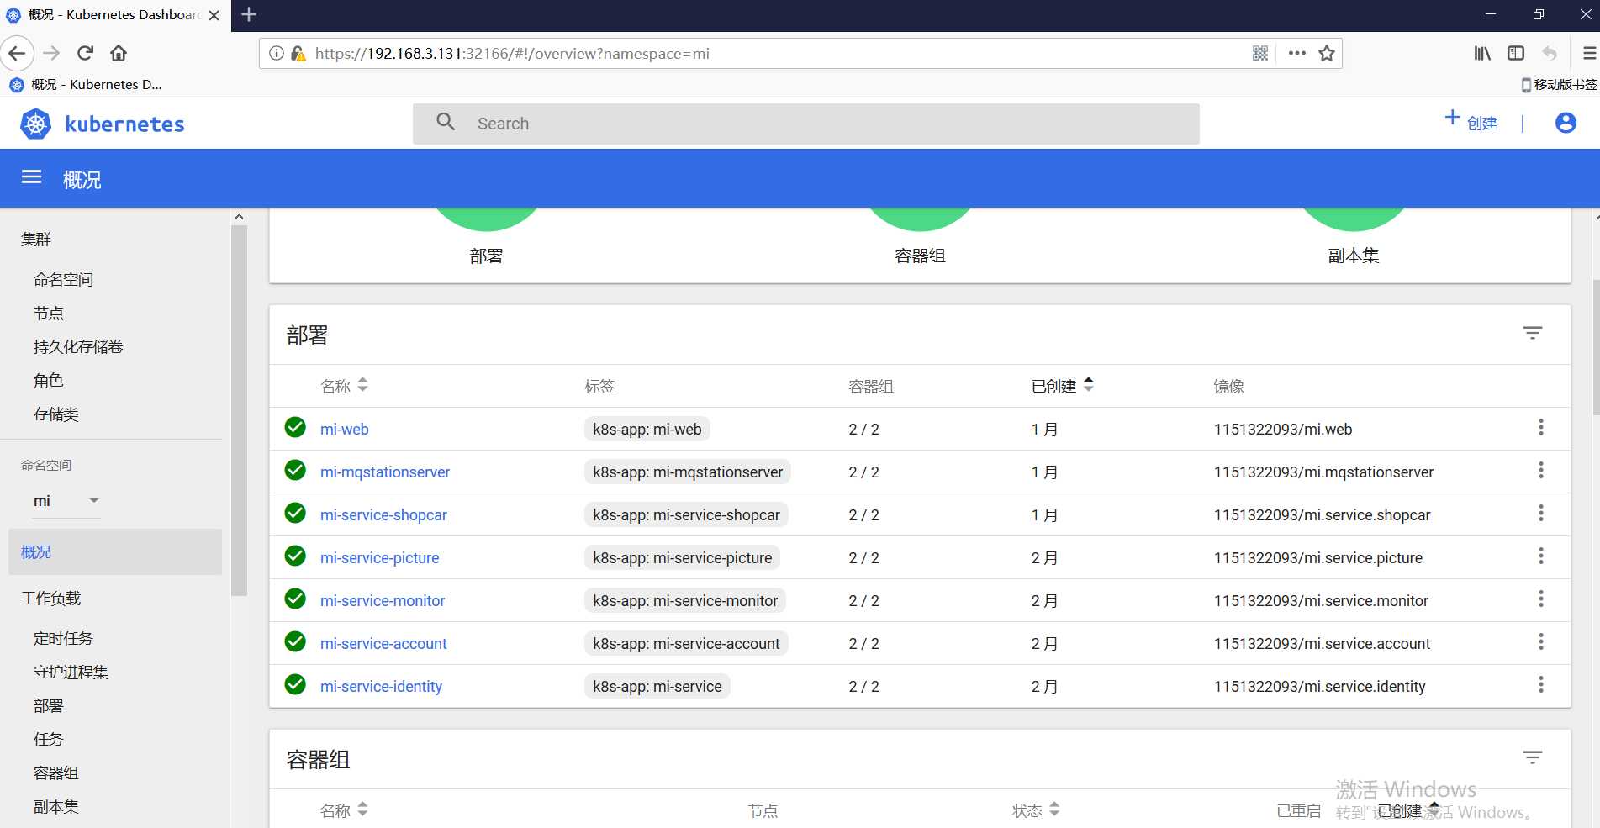The image size is (1600, 828).
Task: Open actions menu for mi-web row
Action: click(1541, 427)
